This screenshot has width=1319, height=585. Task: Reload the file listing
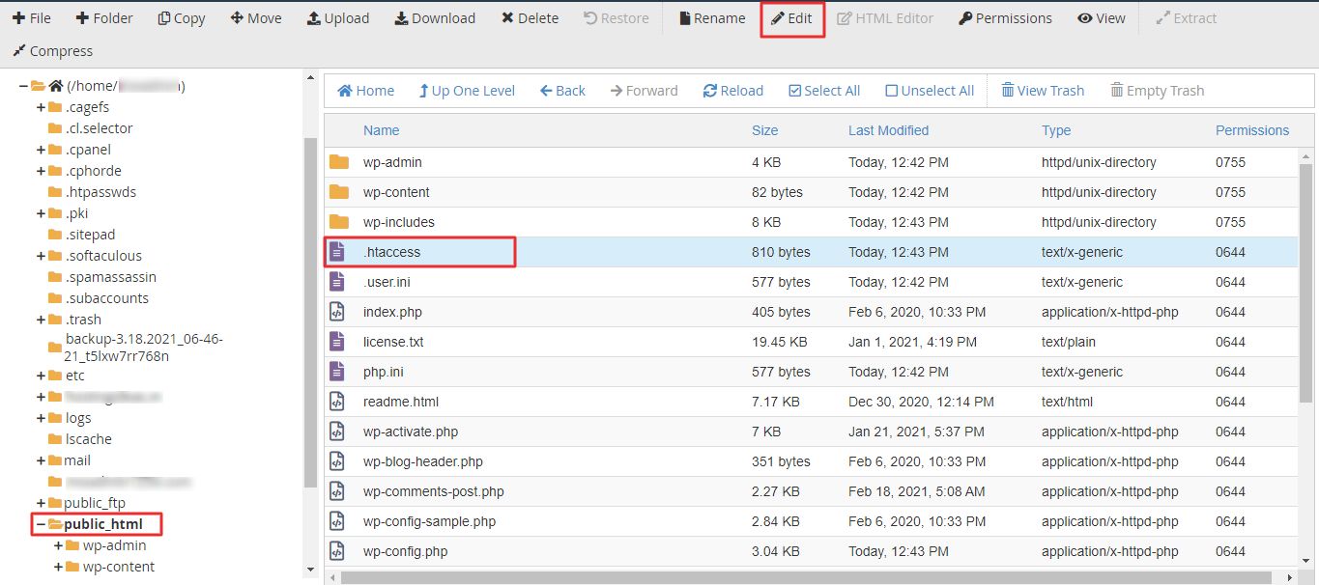pos(733,91)
